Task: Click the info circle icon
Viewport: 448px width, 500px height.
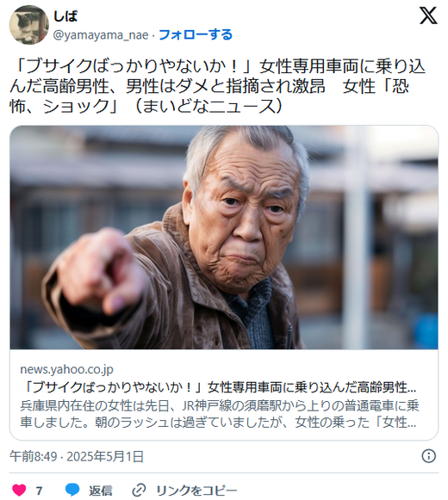Action: (x=428, y=456)
